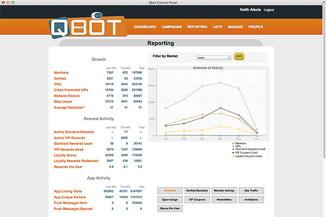Click the yellow GO button
The image size is (326, 217).
tap(239, 56)
